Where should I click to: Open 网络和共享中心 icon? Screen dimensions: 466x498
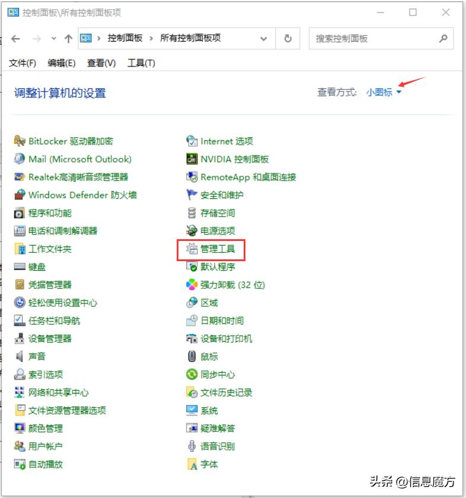coord(20,392)
